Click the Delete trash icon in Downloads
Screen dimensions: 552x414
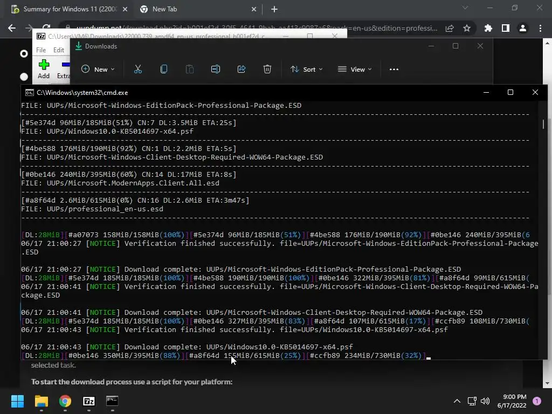267,70
